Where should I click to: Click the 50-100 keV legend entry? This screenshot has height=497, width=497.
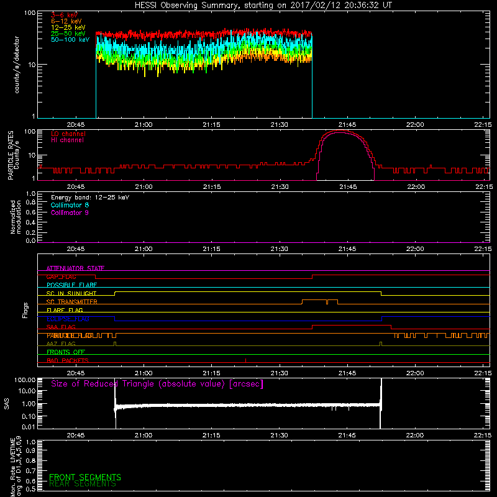[x=70, y=39]
